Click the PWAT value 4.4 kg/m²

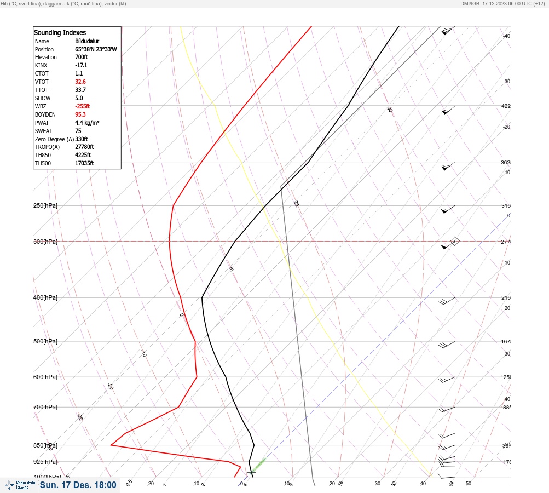[87, 123]
